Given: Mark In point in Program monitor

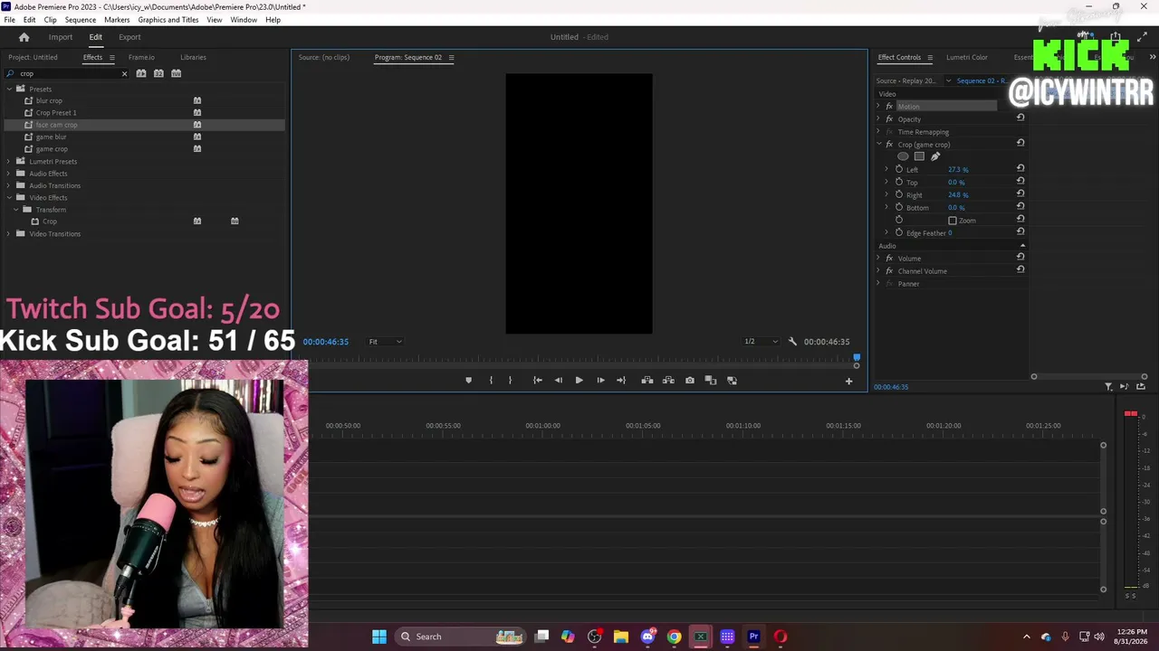Looking at the screenshot, I should click(491, 381).
